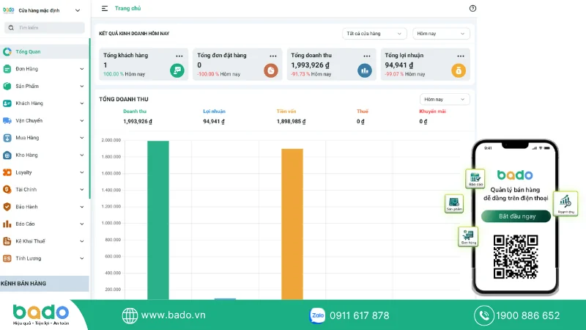Open the help question mark icon
This screenshot has width=586, height=330.
click(472, 8)
